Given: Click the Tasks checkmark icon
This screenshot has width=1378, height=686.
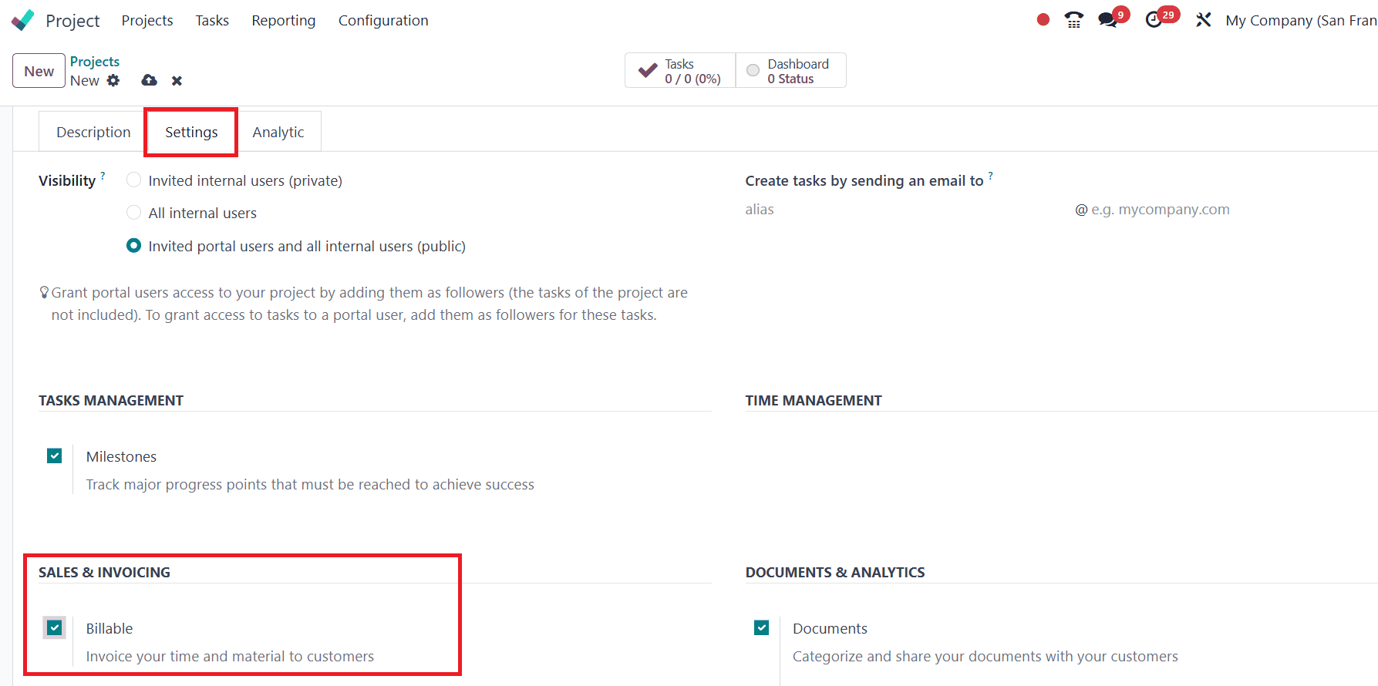Looking at the screenshot, I should pos(648,70).
